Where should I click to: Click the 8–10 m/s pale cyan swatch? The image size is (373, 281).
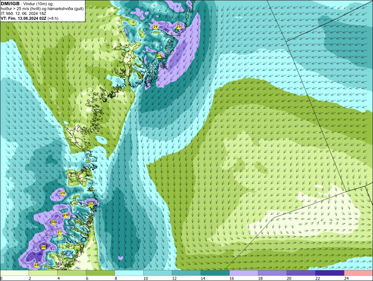click(129, 273)
